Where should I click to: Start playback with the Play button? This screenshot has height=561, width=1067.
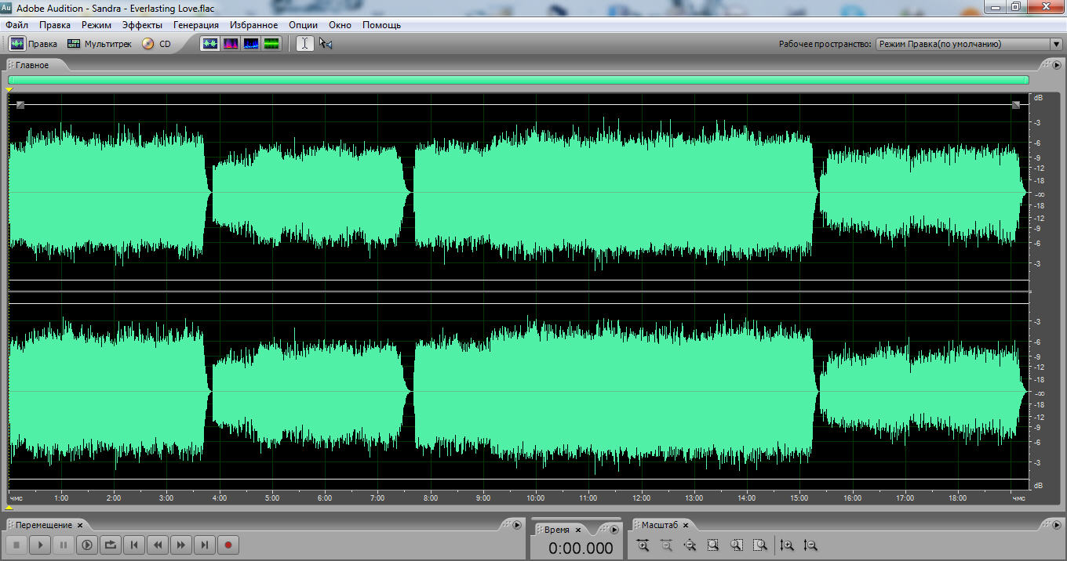pos(40,545)
